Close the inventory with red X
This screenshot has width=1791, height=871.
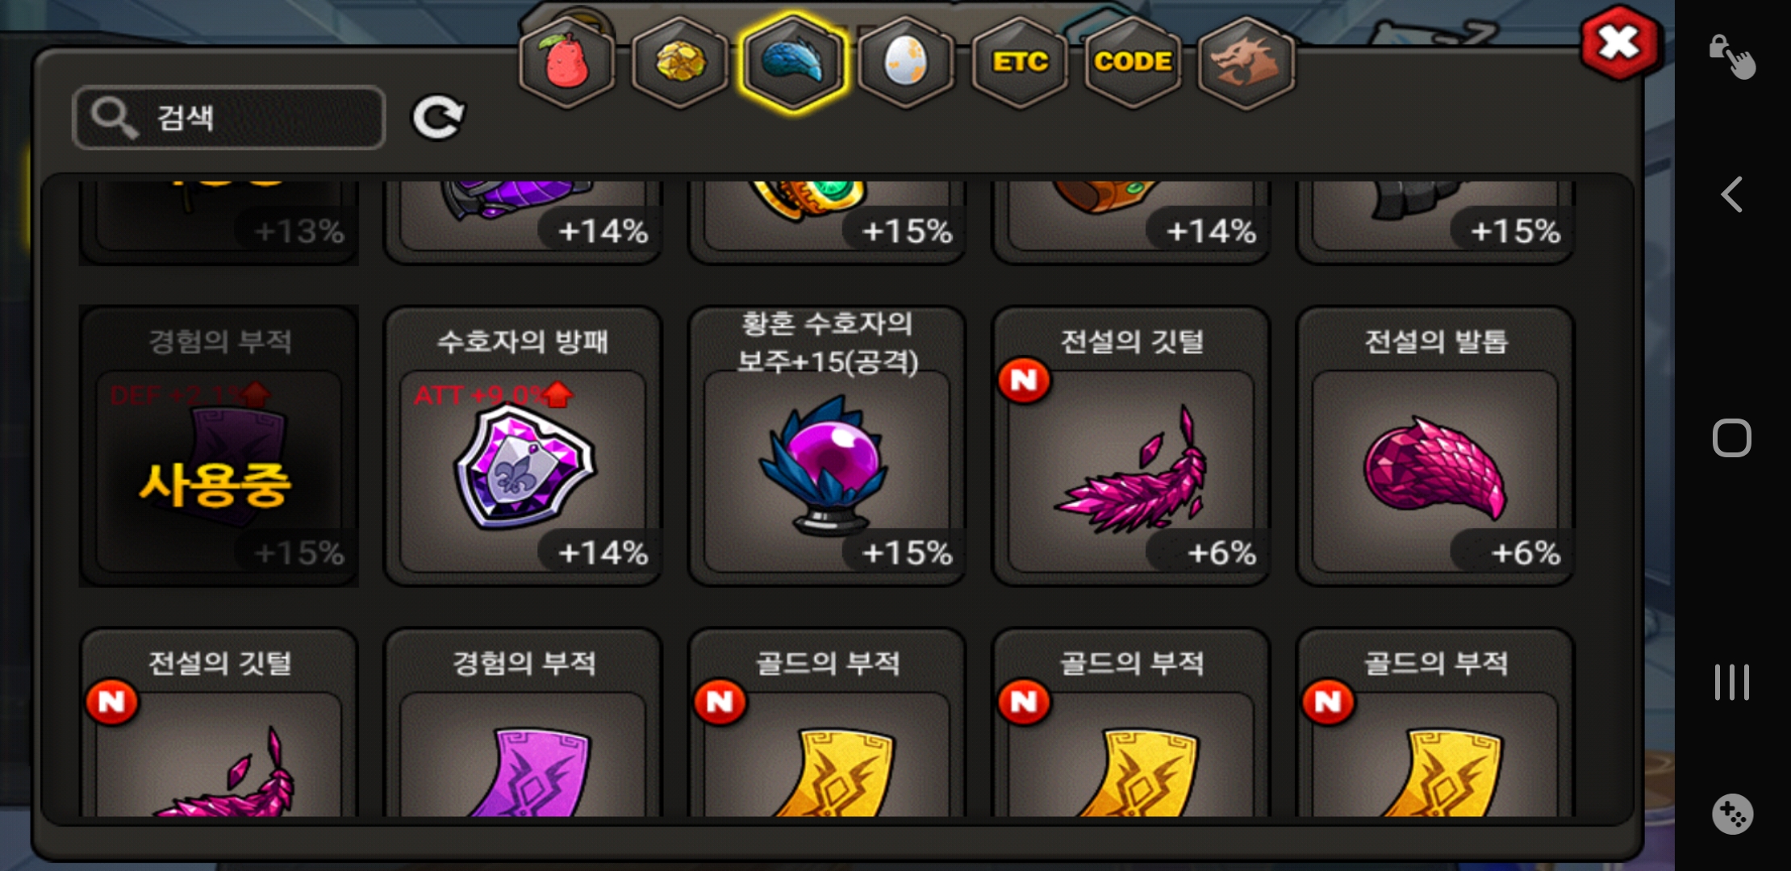click(1618, 44)
